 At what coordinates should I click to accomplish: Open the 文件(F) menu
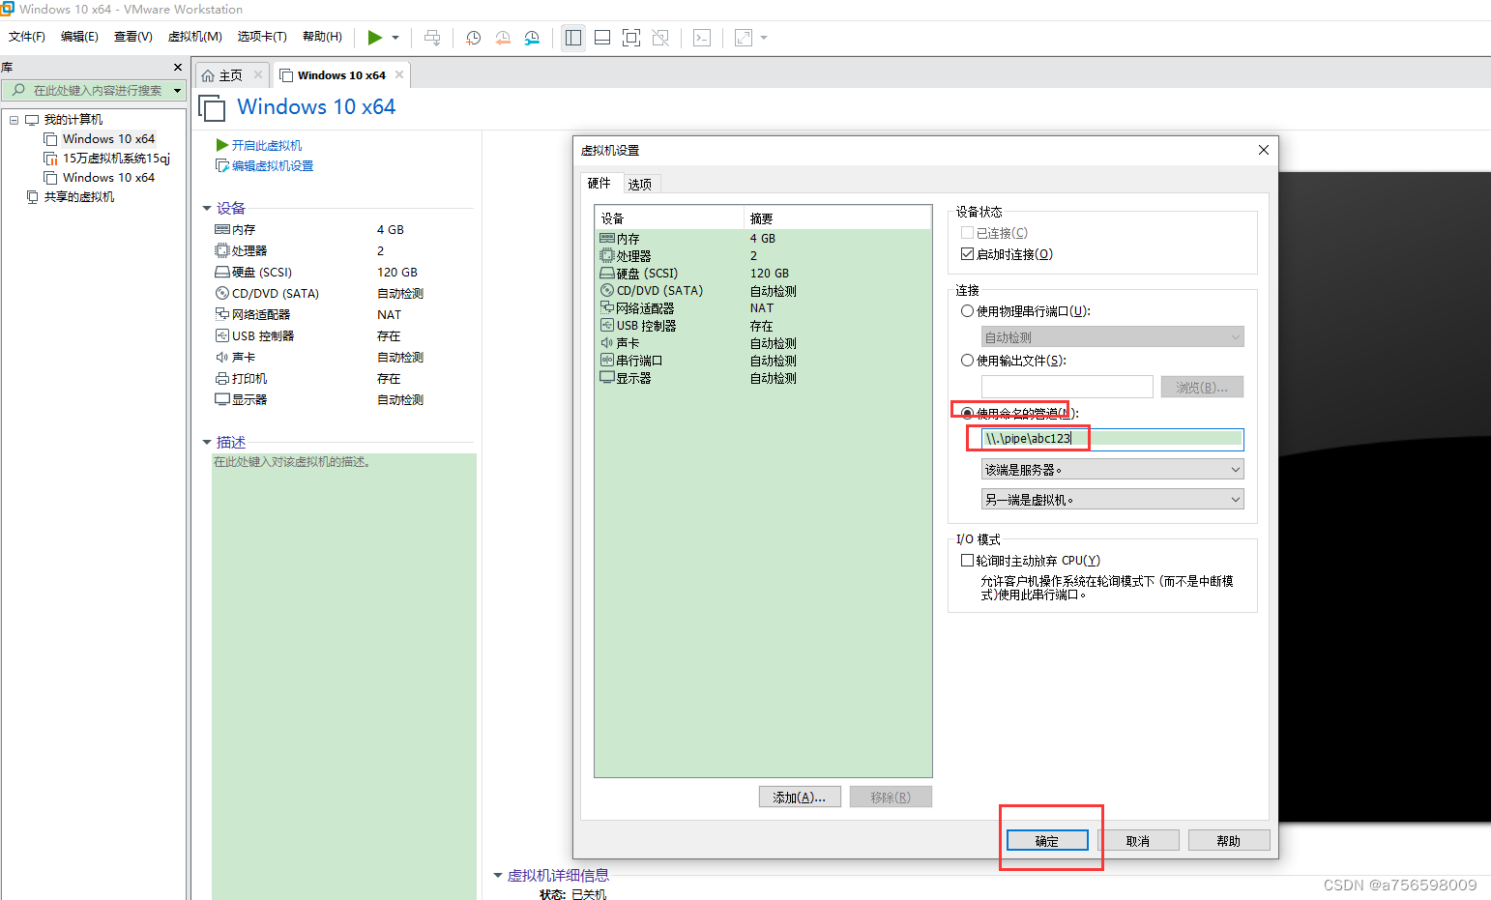27,37
